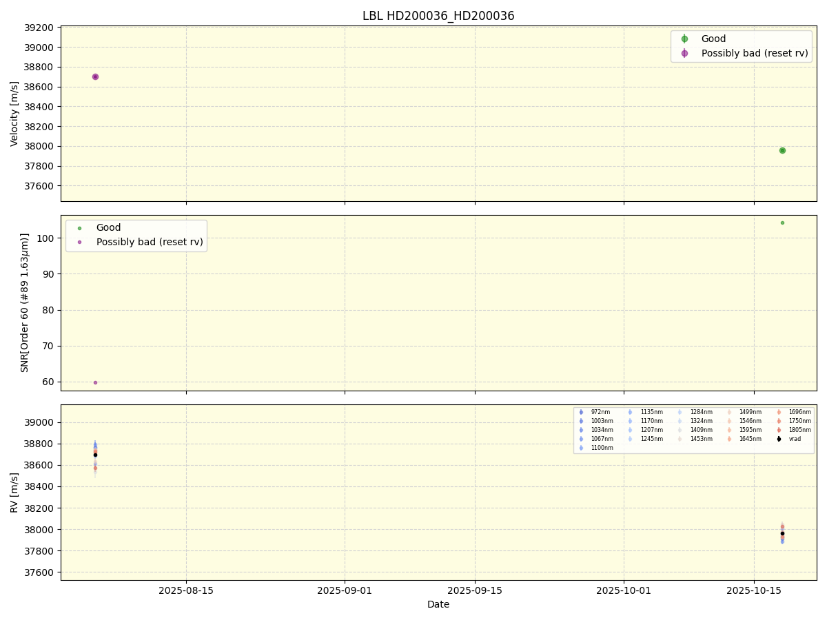
Task: Select the 1546nm legend entry
Action: pos(744,421)
